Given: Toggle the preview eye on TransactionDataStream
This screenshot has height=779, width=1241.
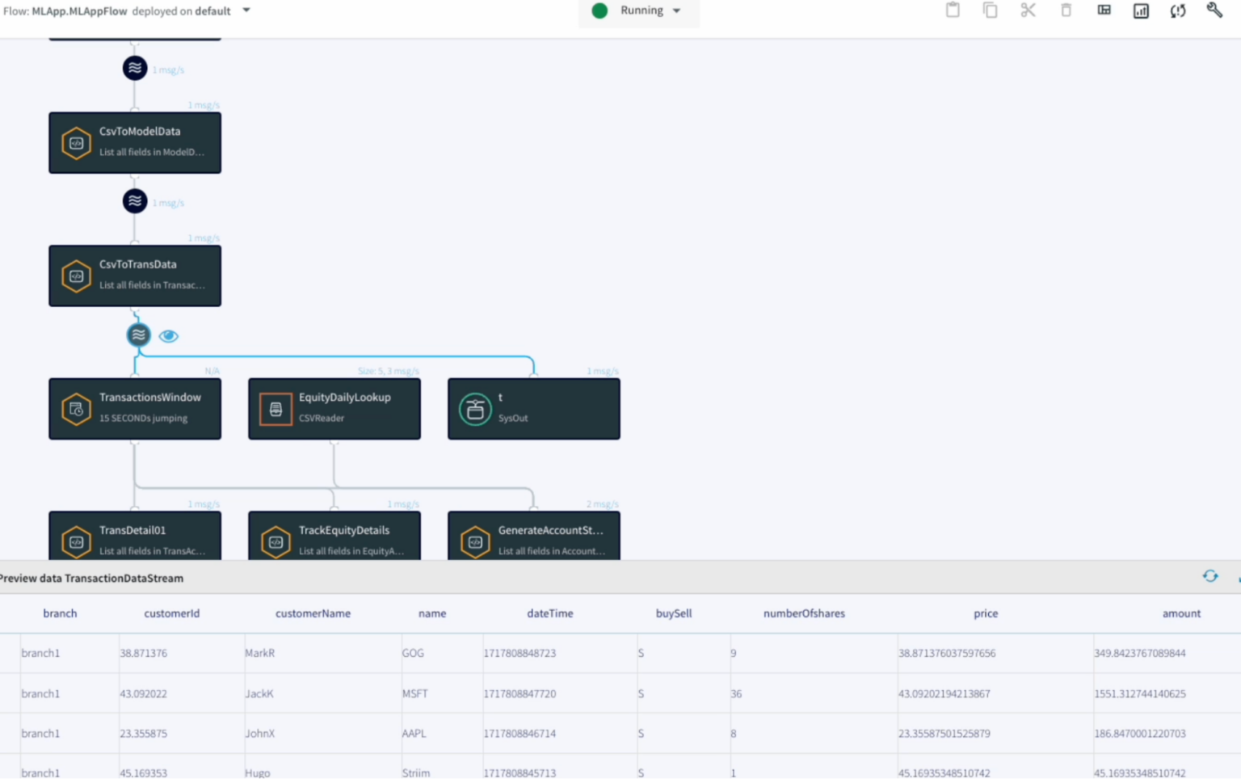Looking at the screenshot, I should [x=168, y=335].
